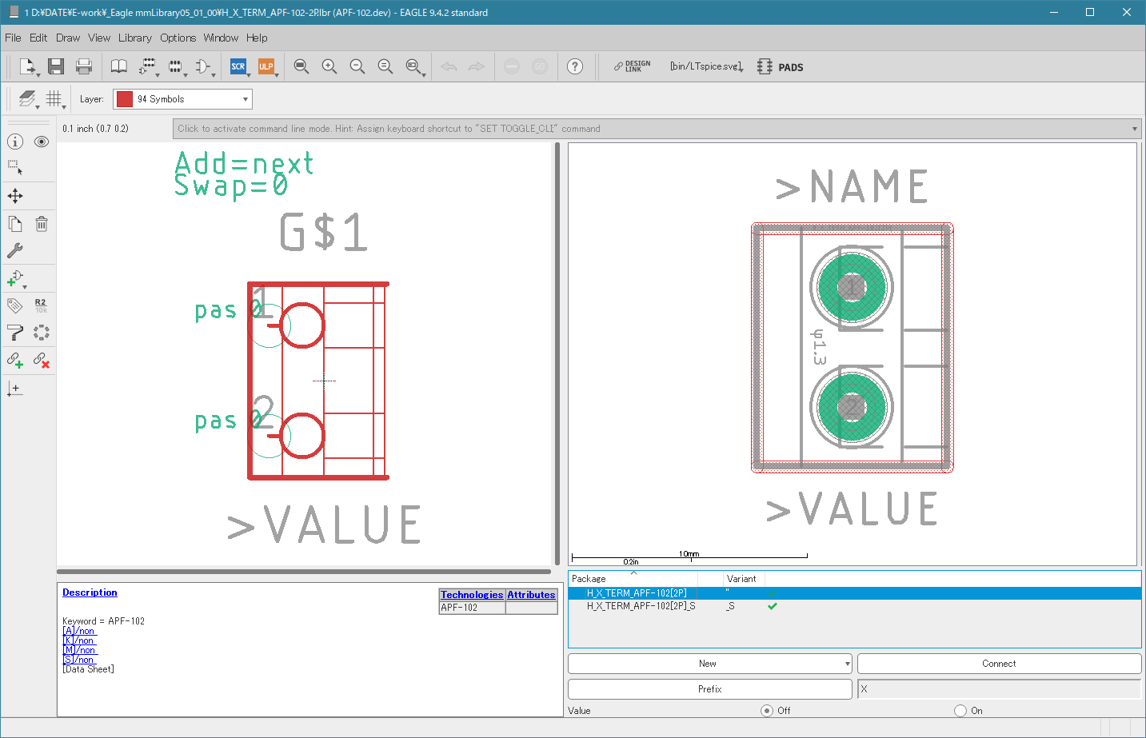The width and height of the screenshot is (1146, 738).
Task: Click the Prefix button
Action: click(x=709, y=689)
